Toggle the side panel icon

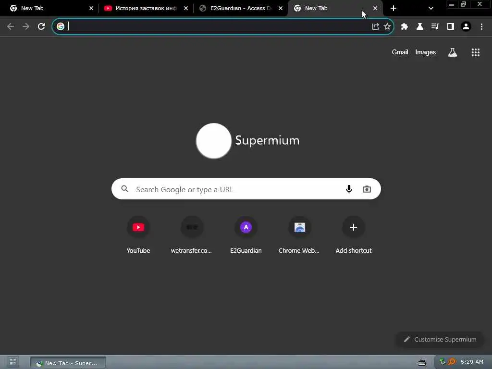pos(451,27)
